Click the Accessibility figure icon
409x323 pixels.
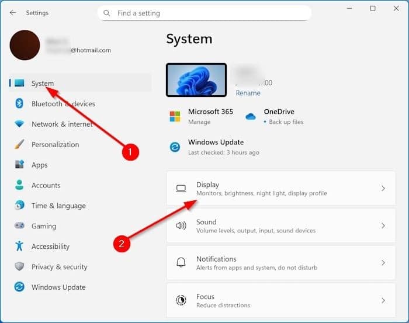coord(19,246)
